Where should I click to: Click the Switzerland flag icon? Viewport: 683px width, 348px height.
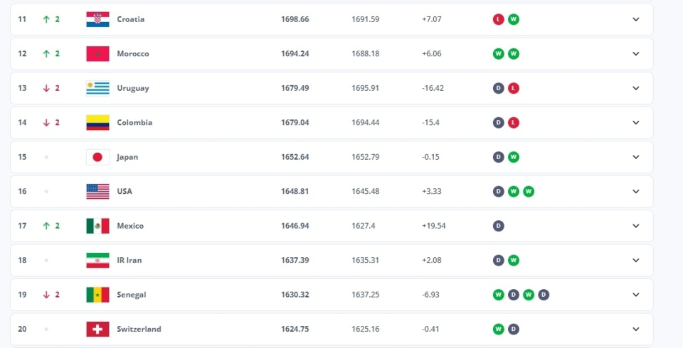click(x=97, y=329)
